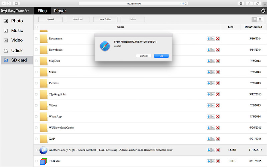Cancel the delete dialog
This screenshot has height=167, width=267.
click(144, 56)
